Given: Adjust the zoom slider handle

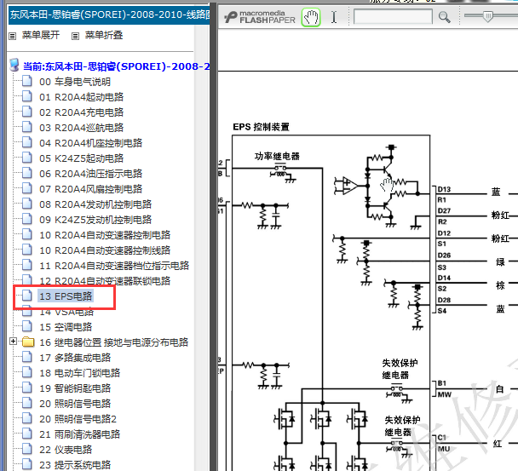Looking at the screenshot, I should tap(487, 16).
